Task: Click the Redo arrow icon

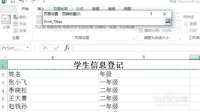Action: pyautogui.click(x=34, y=1)
